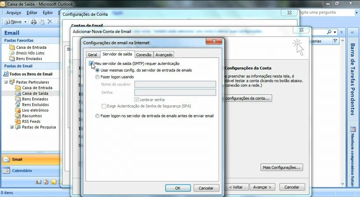Open the Conexão tab
This screenshot has height=197, width=360.
tap(144, 55)
